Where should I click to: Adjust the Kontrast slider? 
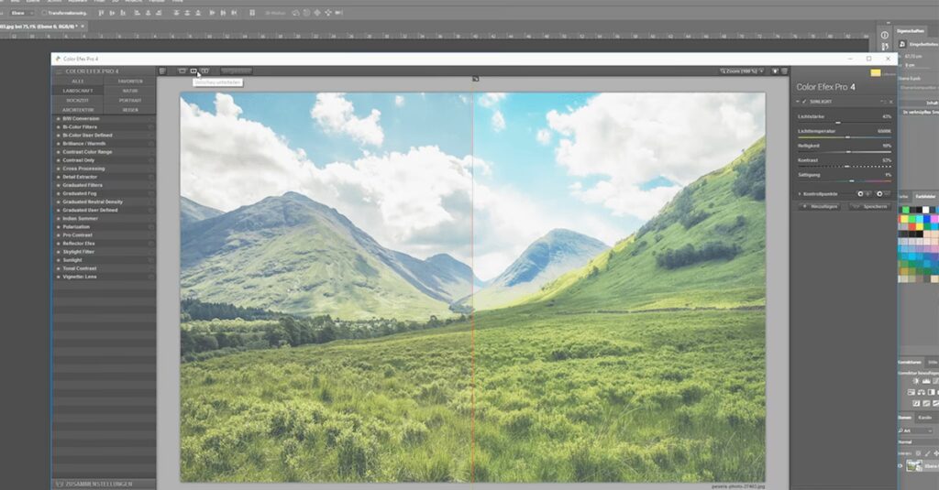tap(845, 167)
